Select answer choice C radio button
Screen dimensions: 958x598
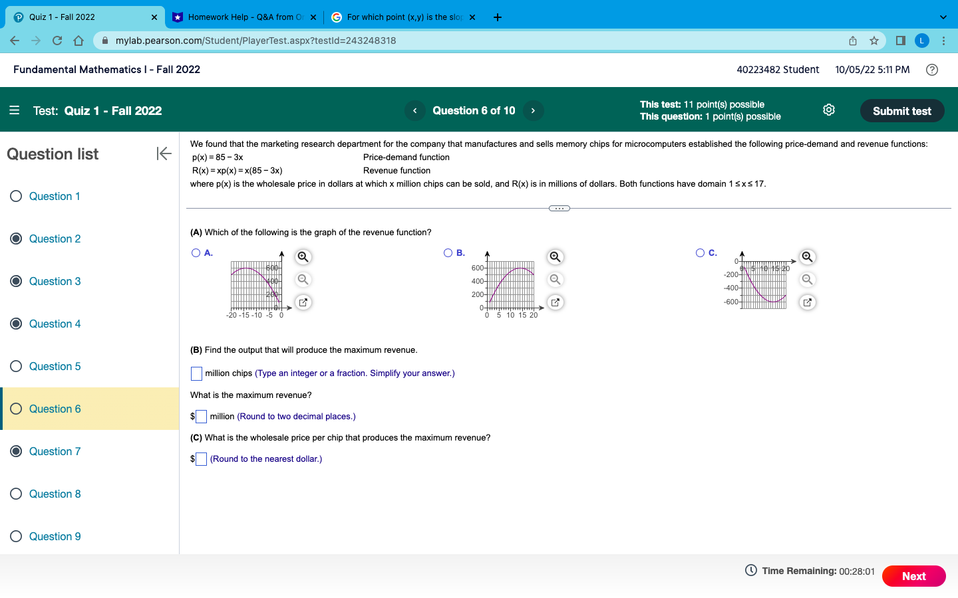click(x=700, y=252)
